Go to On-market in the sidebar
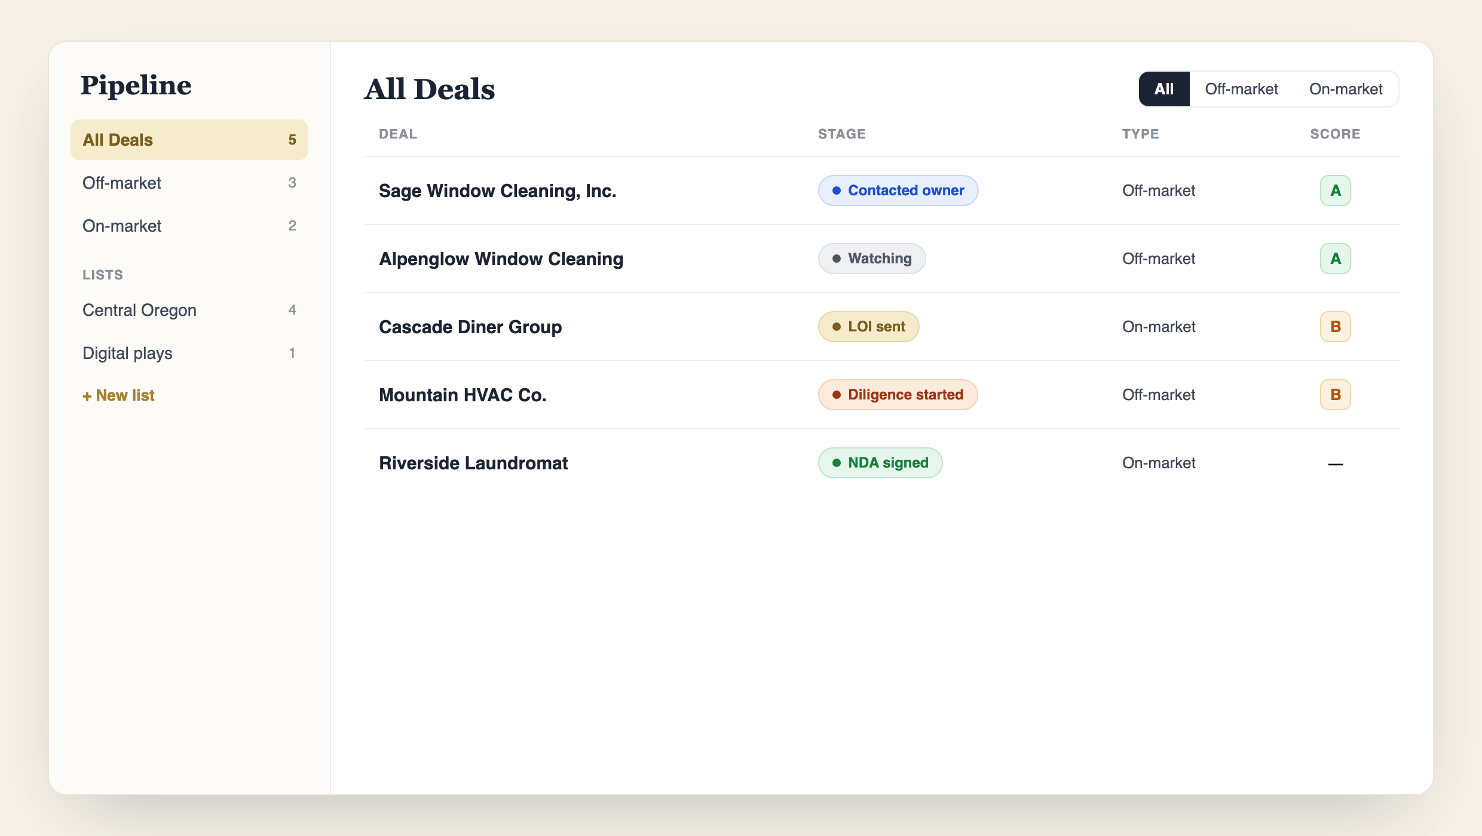 (x=189, y=226)
